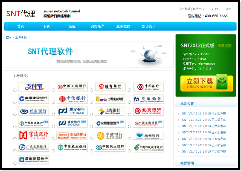Click 业务支持 in the breadcrumb trail
This screenshot has height=171, width=241.
21,38
